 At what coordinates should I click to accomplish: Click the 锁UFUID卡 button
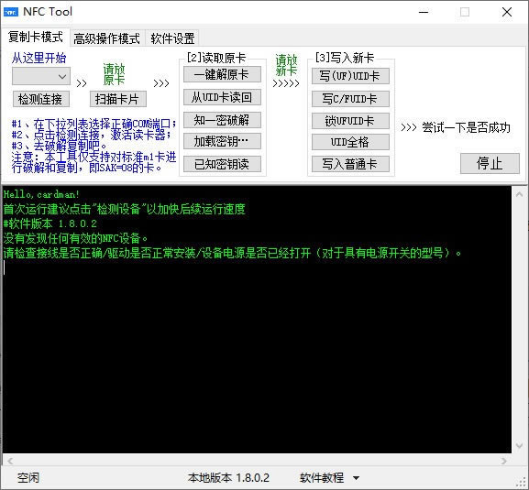click(350, 121)
